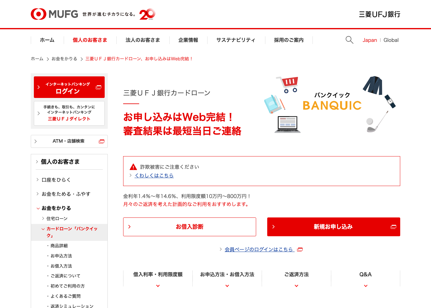Screen dimensions: 431x308
Task: Click the 金利年1.4%〜年14.6% text line
Action: tap(187, 196)
